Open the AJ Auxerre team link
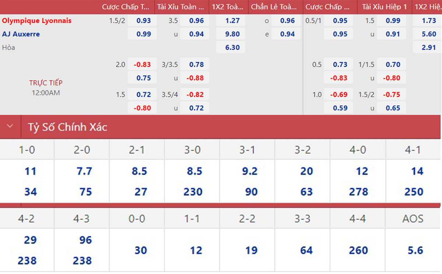Viewport: 442px width, 274px height. tap(21, 34)
